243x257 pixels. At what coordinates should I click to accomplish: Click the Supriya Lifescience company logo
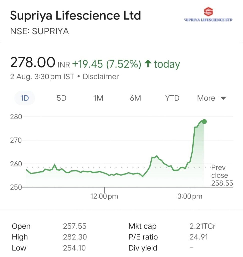point(208,14)
